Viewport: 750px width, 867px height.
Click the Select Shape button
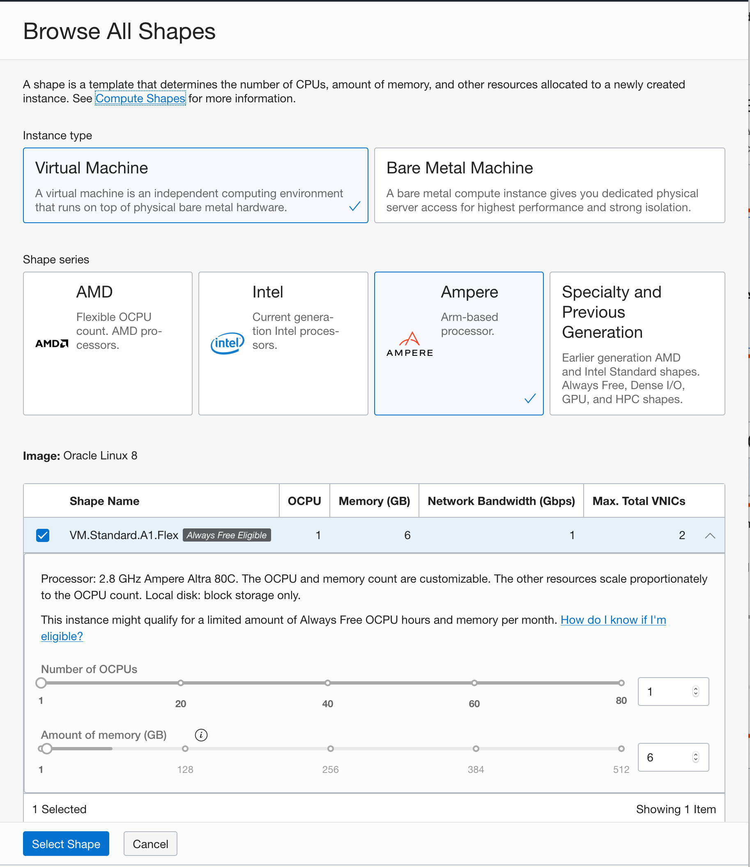[x=66, y=844]
